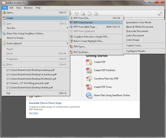This screenshot has height=138, width=166.
Task: Click the See How link
Action: pos(33,113)
